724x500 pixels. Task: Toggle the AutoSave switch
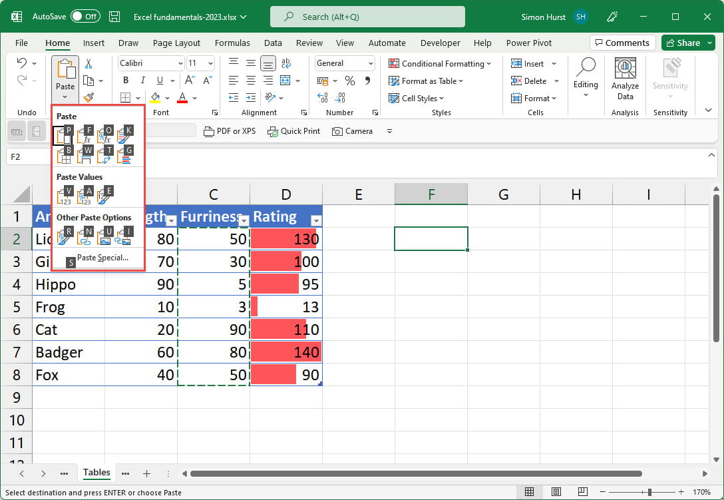pyautogui.click(x=85, y=16)
